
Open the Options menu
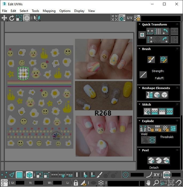65,11
